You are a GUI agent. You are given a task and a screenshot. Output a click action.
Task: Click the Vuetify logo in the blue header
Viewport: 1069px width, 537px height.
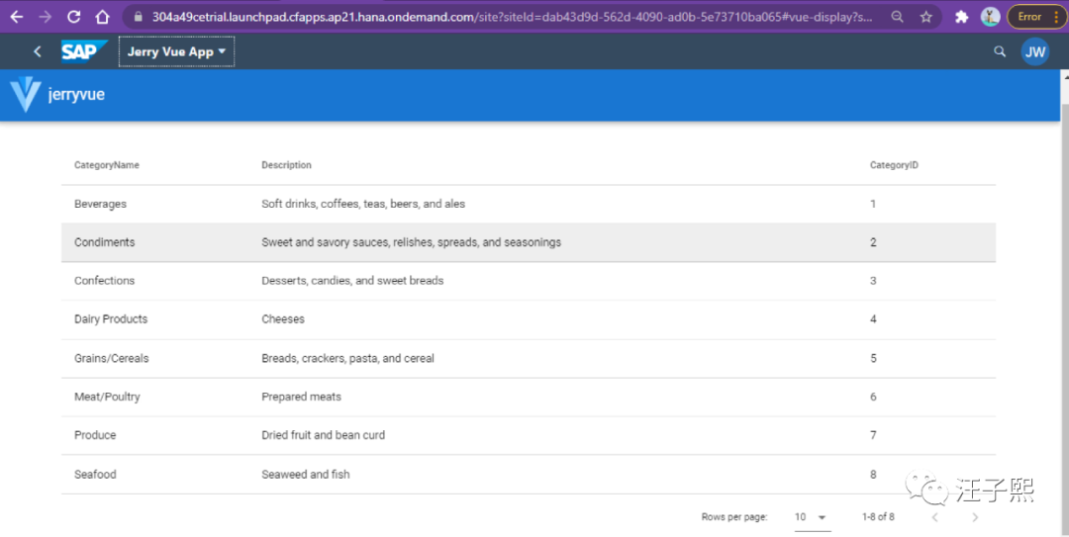coord(25,95)
